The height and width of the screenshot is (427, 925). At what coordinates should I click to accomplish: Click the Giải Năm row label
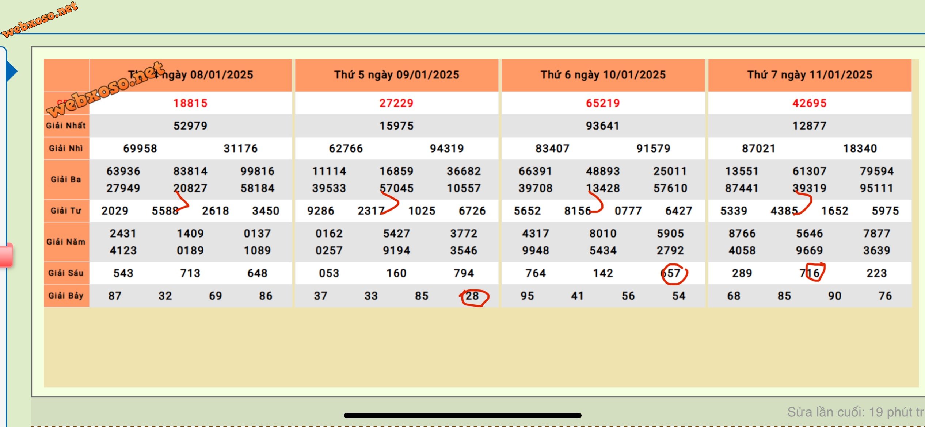(66, 242)
